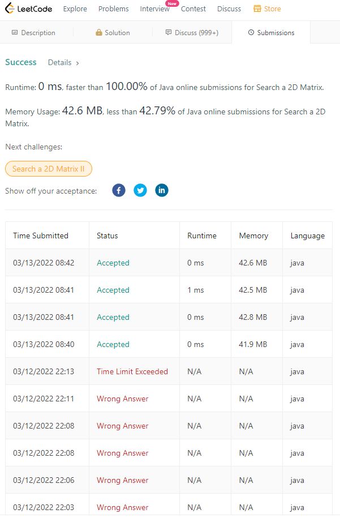Switch to the Description tab
The width and height of the screenshot is (340, 518).
[33, 33]
